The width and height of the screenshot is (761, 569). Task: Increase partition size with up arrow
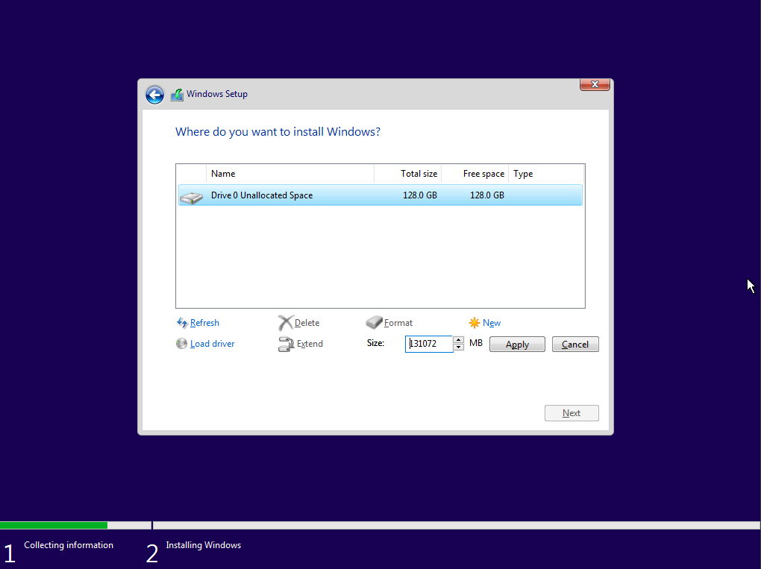[x=458, y=340]
